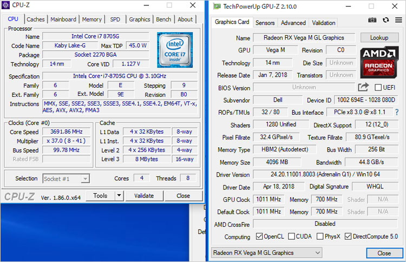This screenshot has height=262, width=406.
Task: Open the Bench tab
Action: (163, 19)
